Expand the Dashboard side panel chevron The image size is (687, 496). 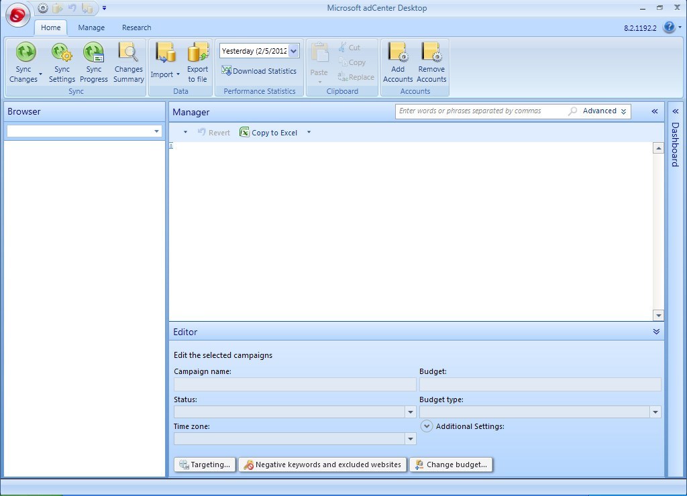(675, 111)
